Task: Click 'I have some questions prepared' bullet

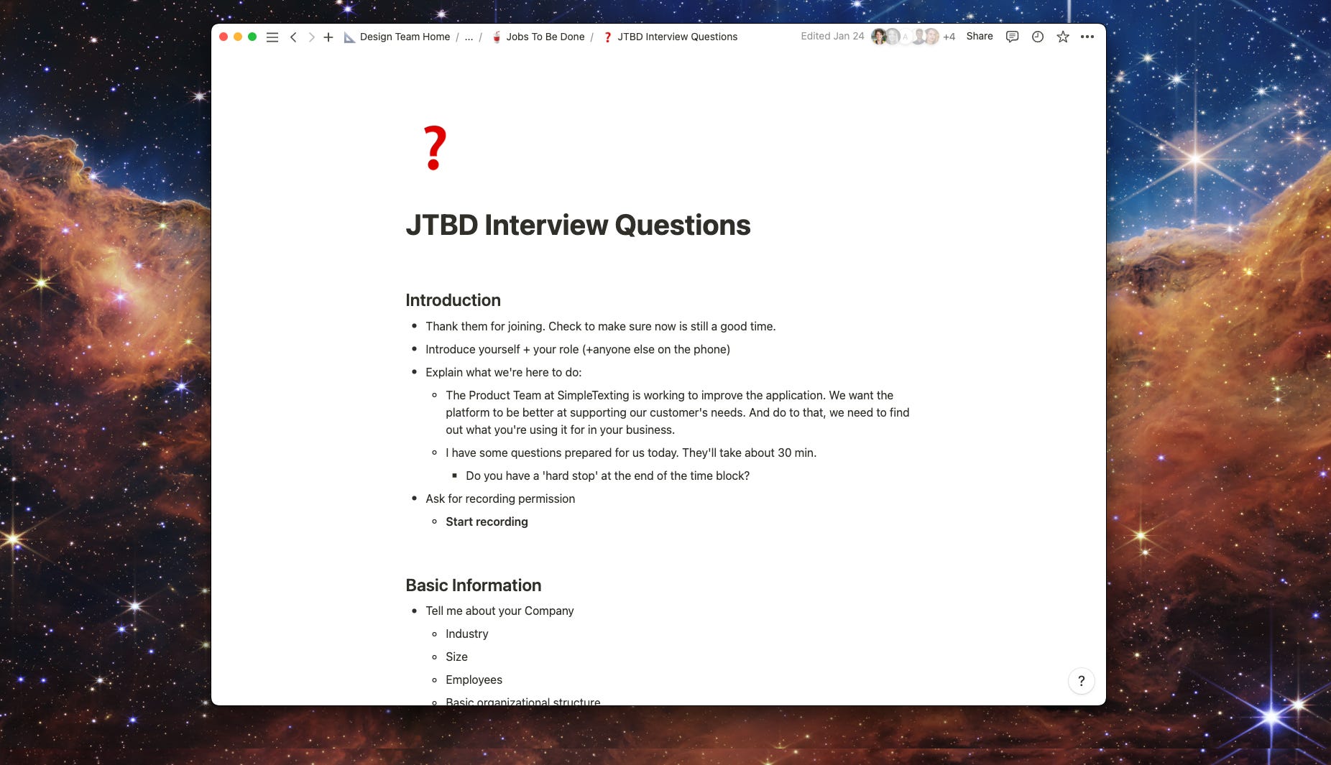Action: pyautogui.click(x=630, y=453)
